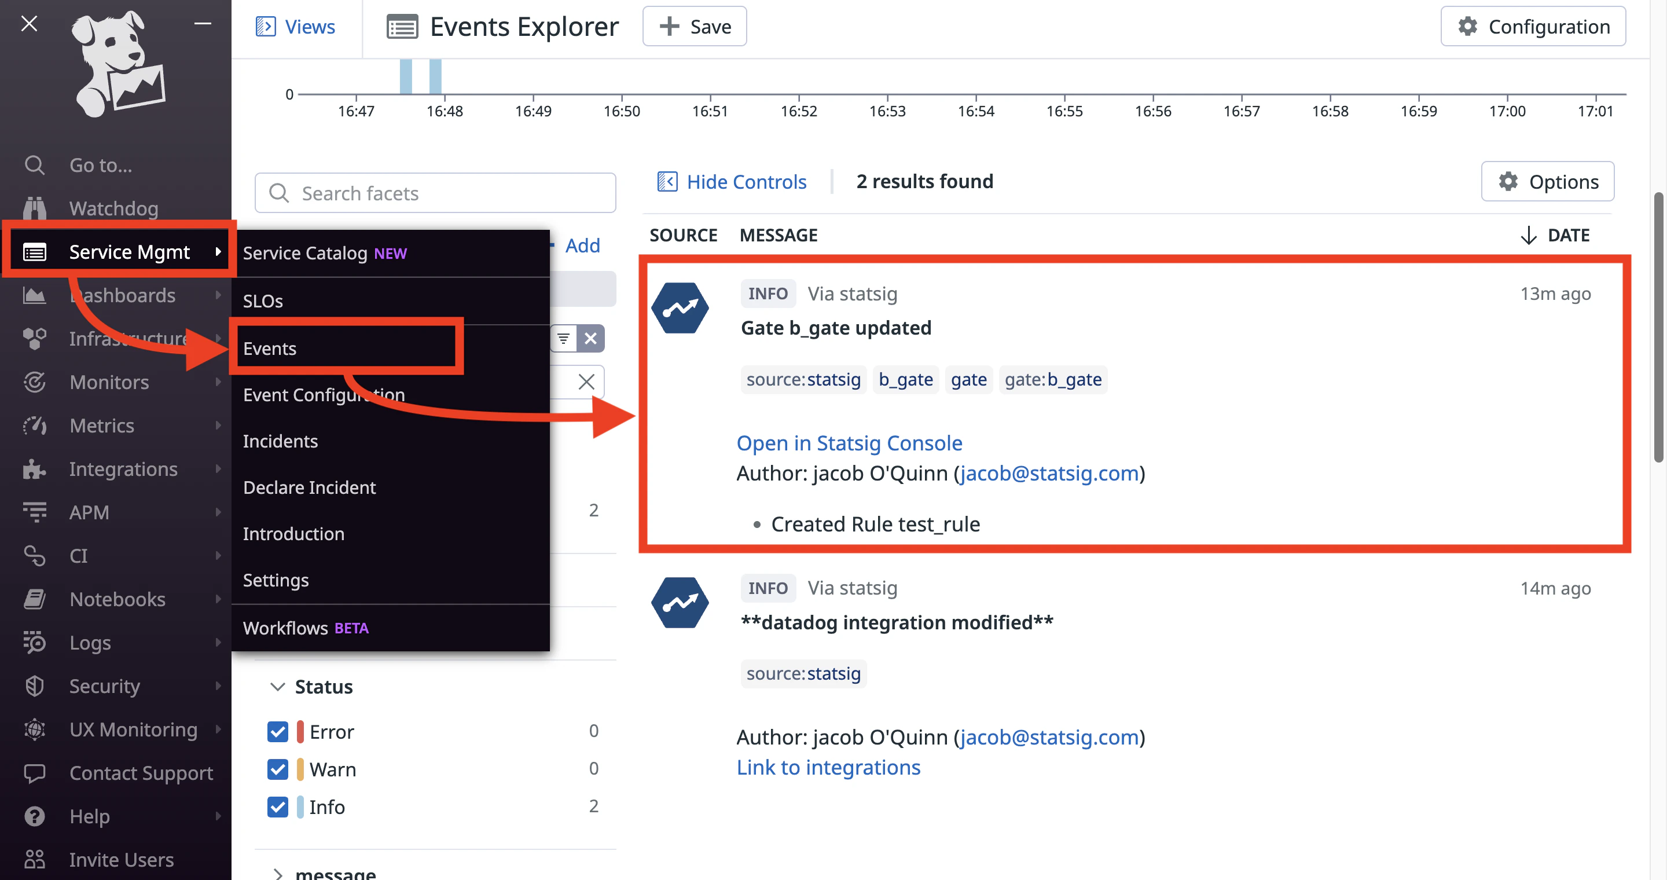The width and height of the screenshot is (1667, 880).
Task: Uncheck the Error status filter
Action: [x=278, y=731]
